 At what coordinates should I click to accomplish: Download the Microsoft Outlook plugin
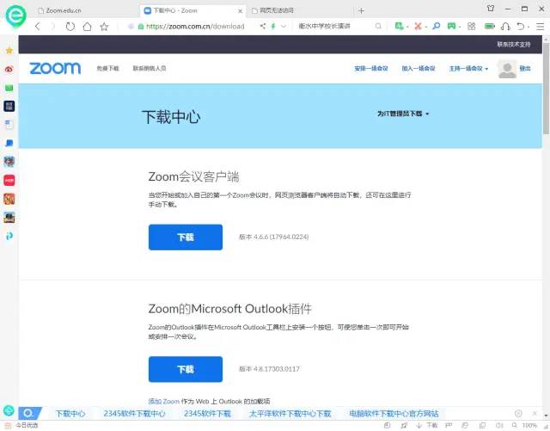coord(185,369)
